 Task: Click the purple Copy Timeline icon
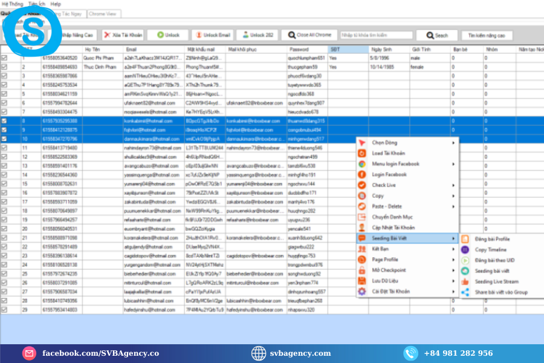[x=465, y=249]
